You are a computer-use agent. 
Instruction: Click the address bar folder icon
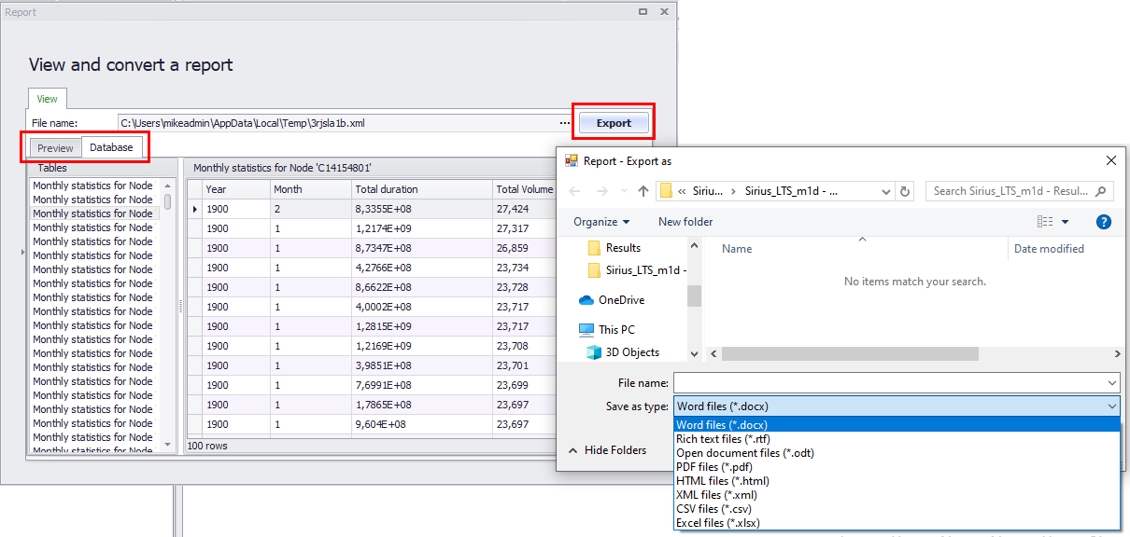[666, 191]
